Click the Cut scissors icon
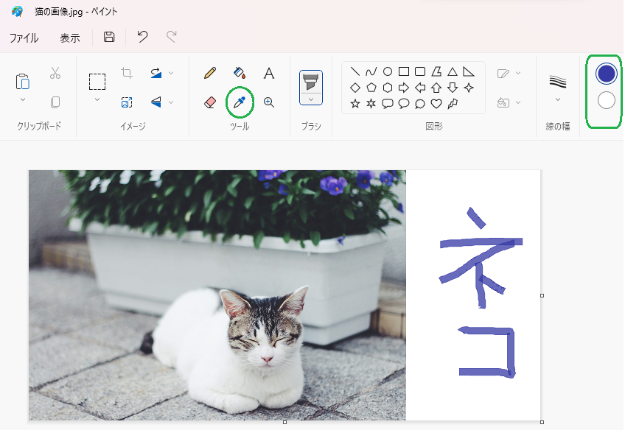Viewport: 625px width, 430px height. click(x=55, y=73)
